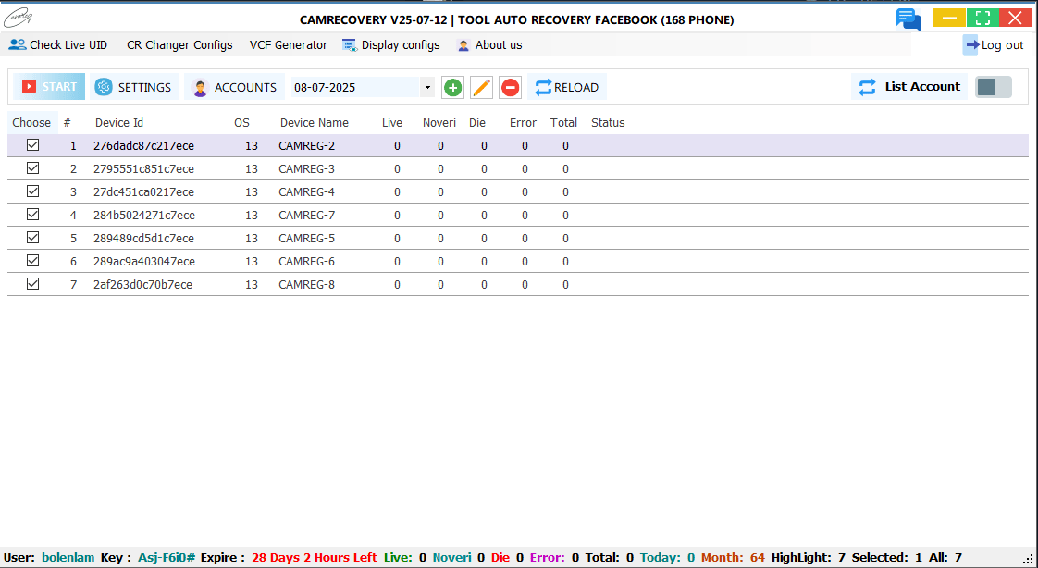This screenshot has height=568, width=1038.
Task: Click the red remove (minus) icon
Action: (510, 87)
